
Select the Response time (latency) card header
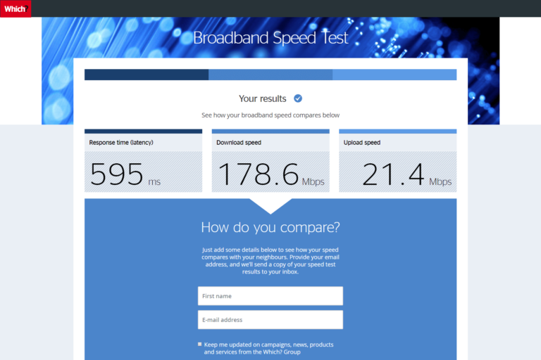[x=143, y=142]
